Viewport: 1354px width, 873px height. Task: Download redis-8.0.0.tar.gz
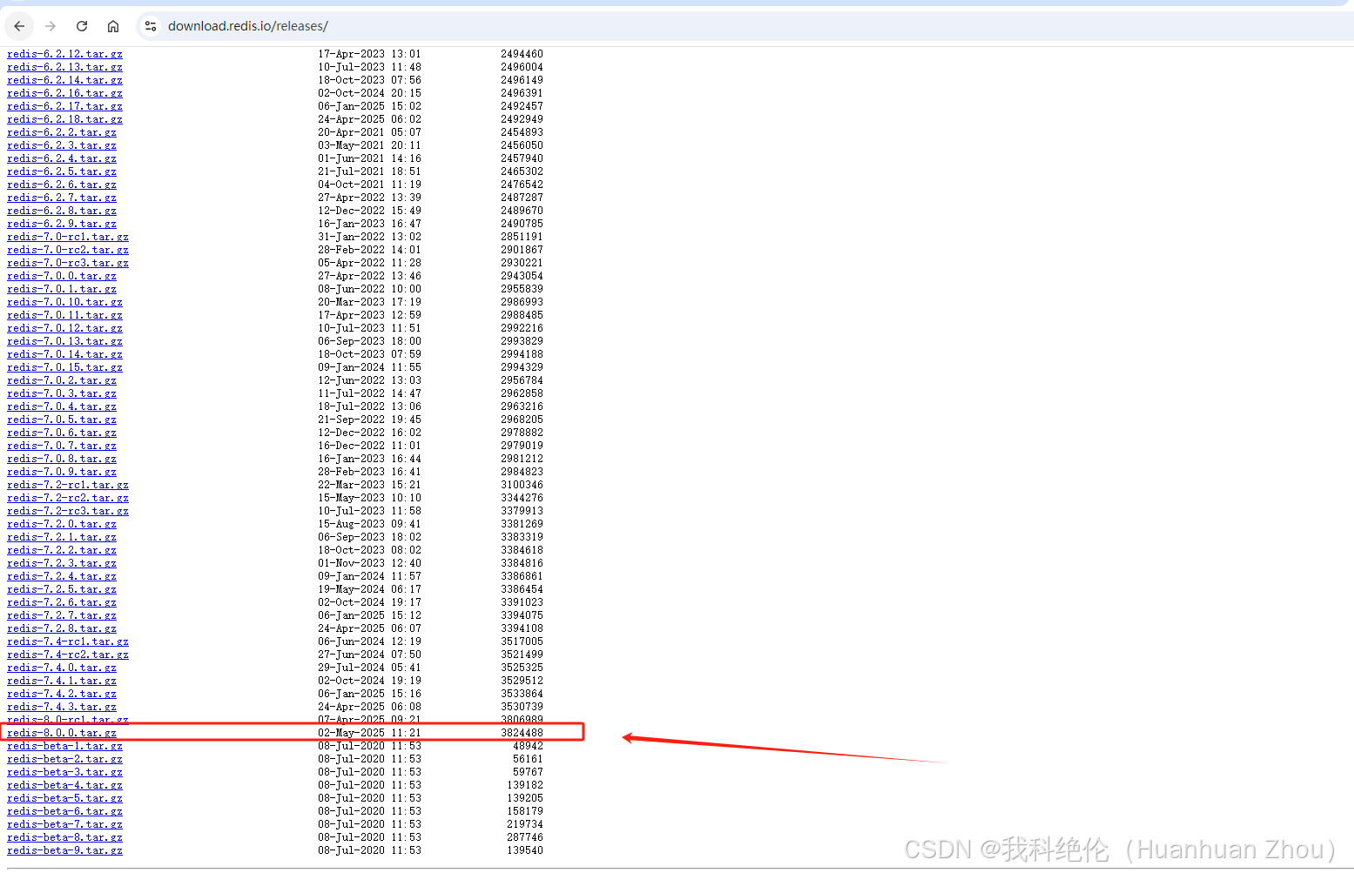(62, 733)
